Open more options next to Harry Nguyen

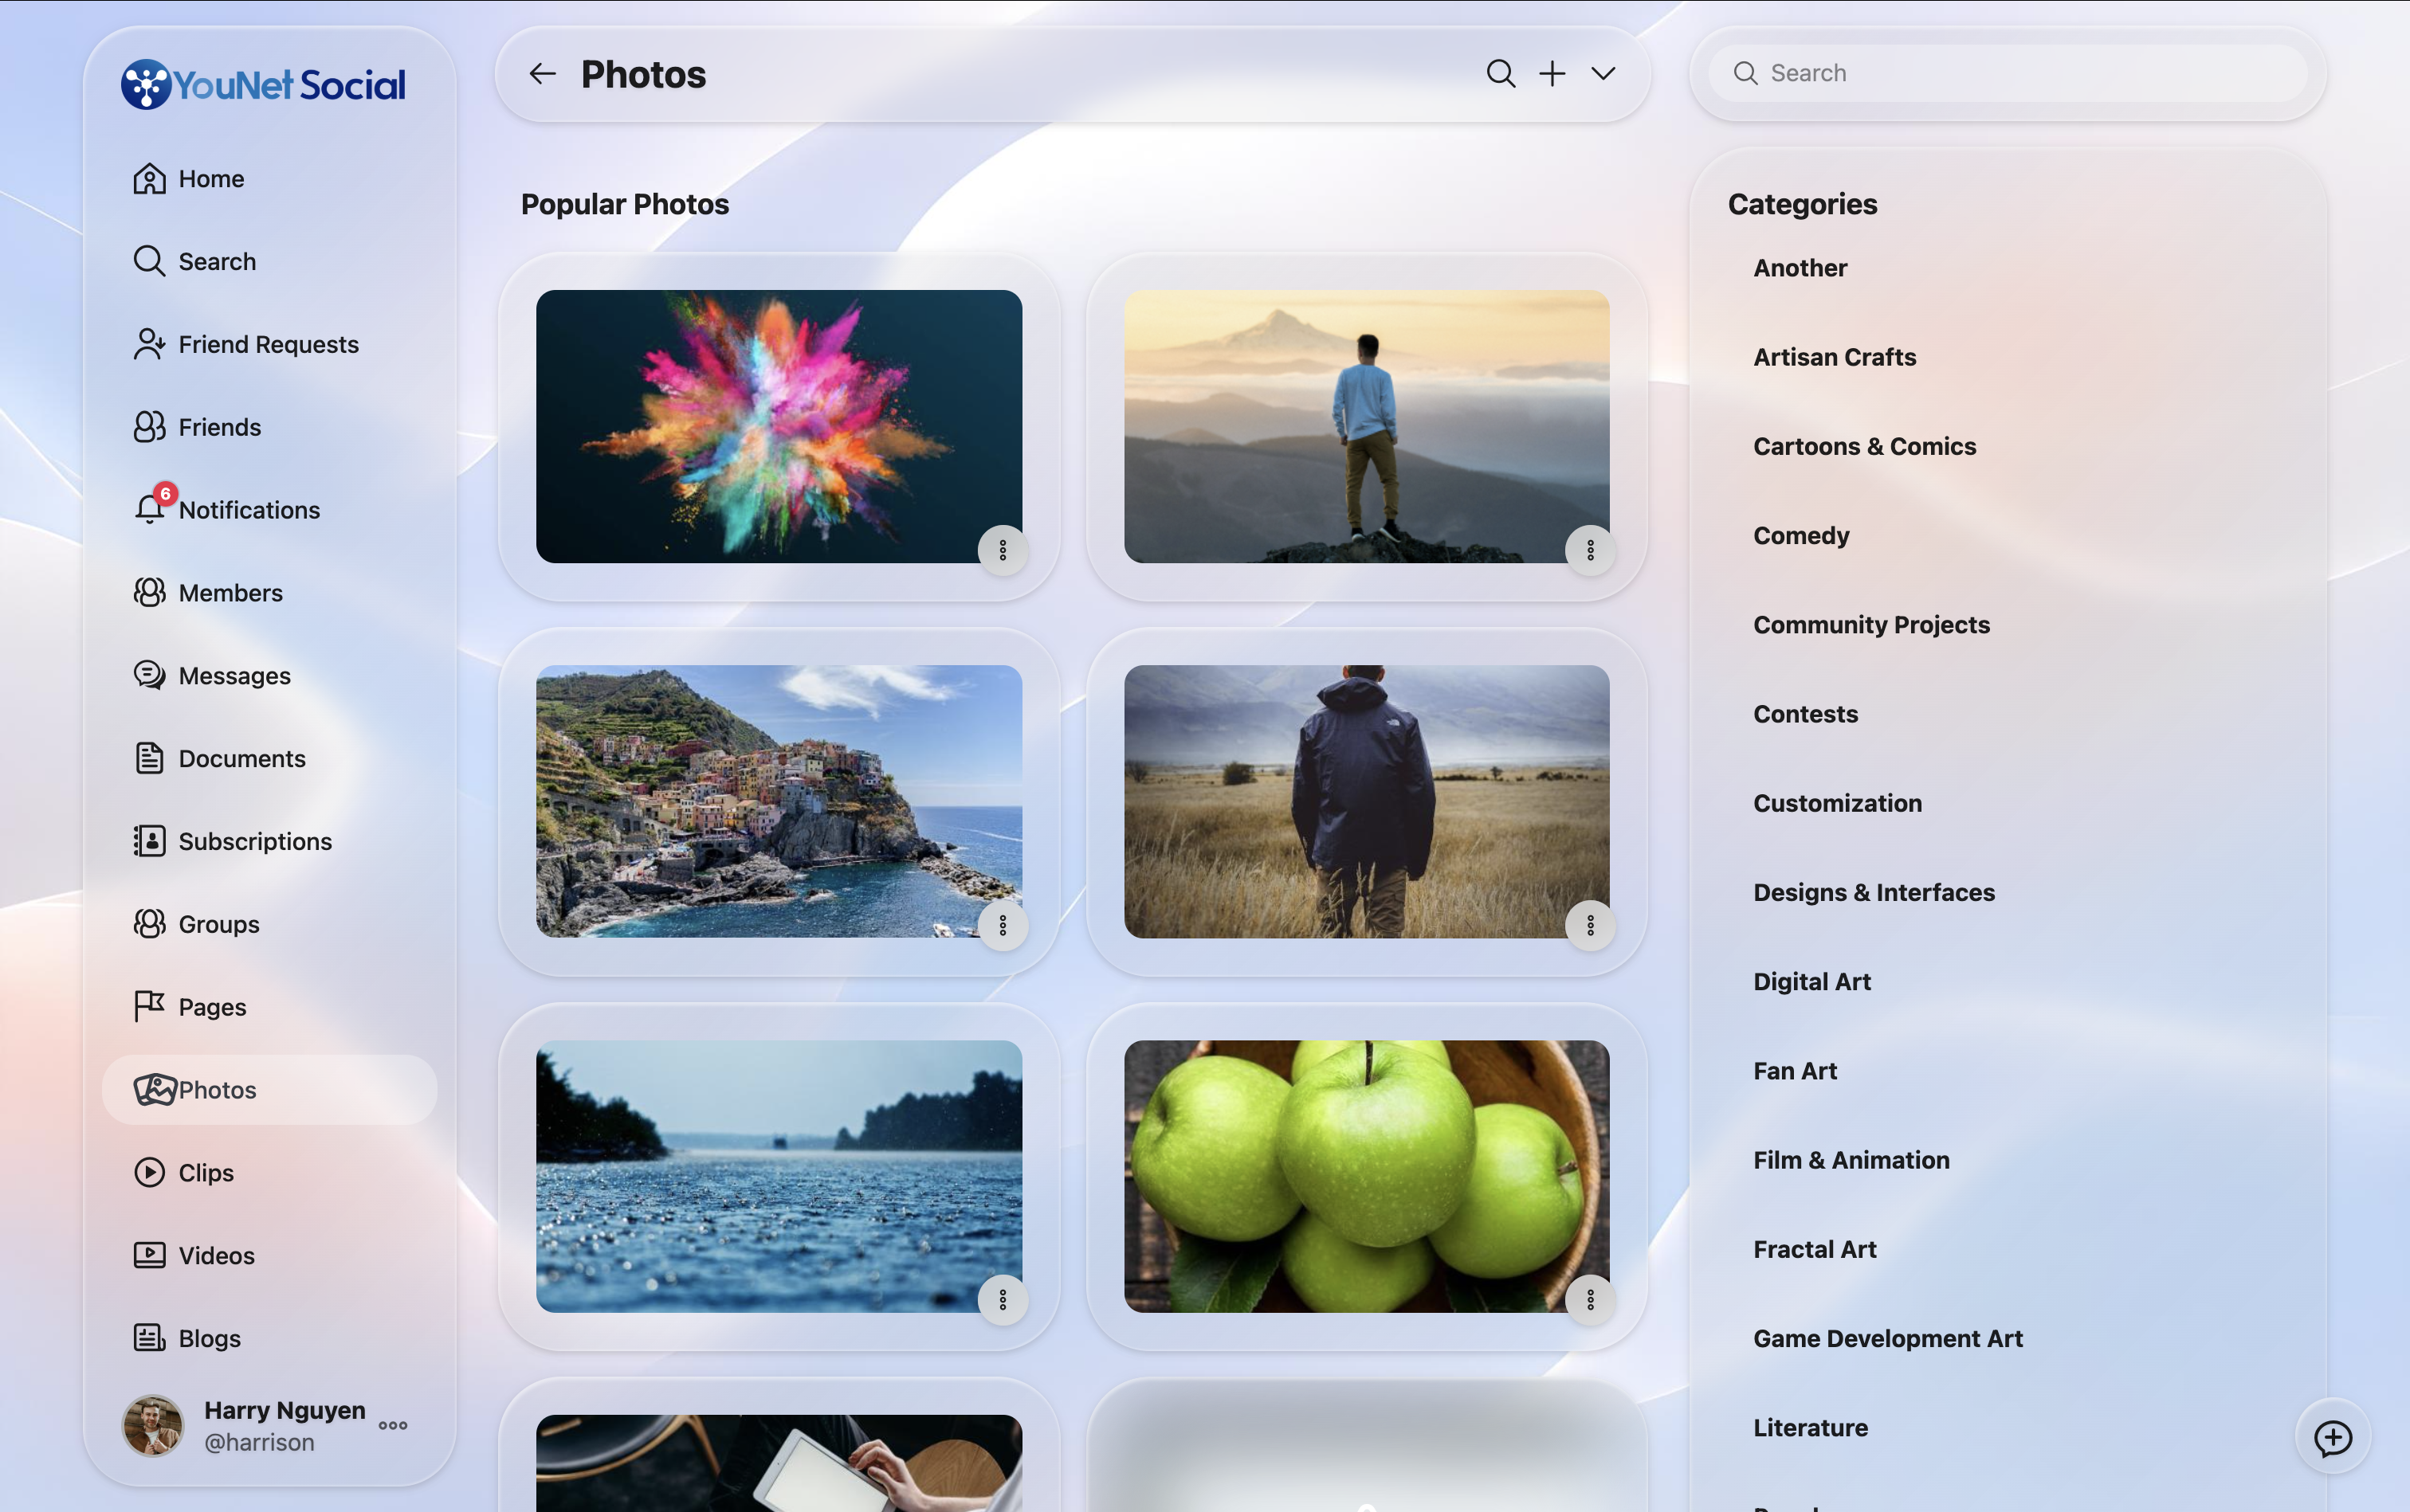point(393,1425)
